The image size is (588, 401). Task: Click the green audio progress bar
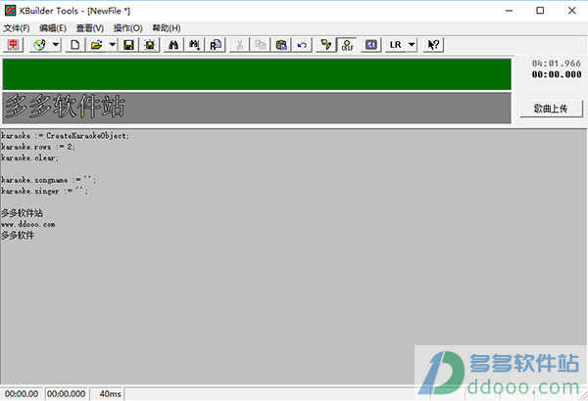pos(257,74)
